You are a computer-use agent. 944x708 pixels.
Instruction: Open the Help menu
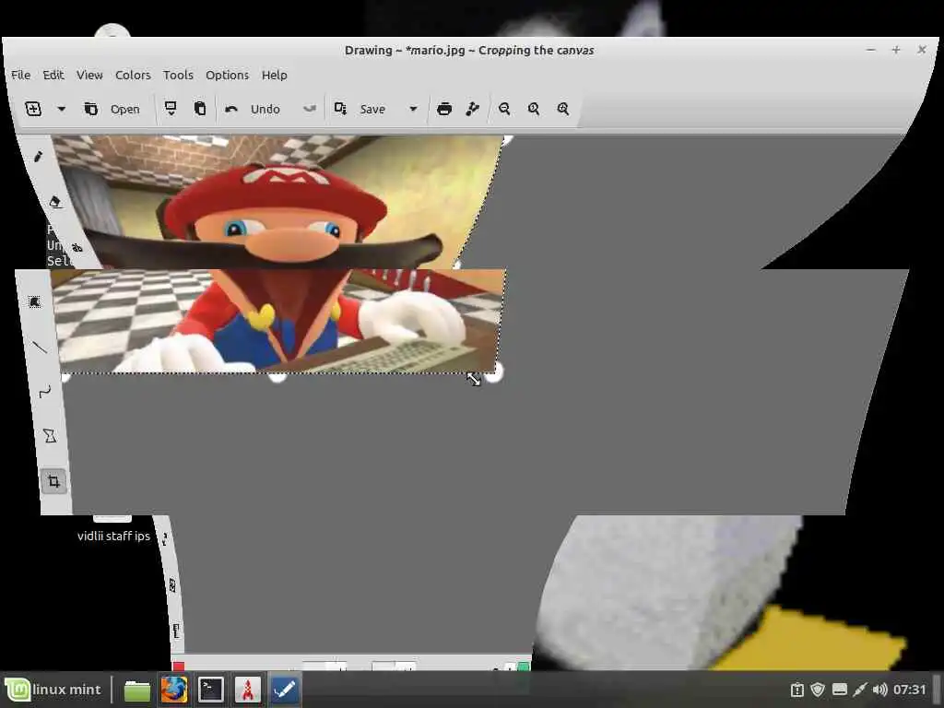point(274,76)
